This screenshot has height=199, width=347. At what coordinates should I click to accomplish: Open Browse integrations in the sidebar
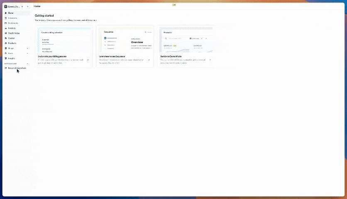pos(17,68)
